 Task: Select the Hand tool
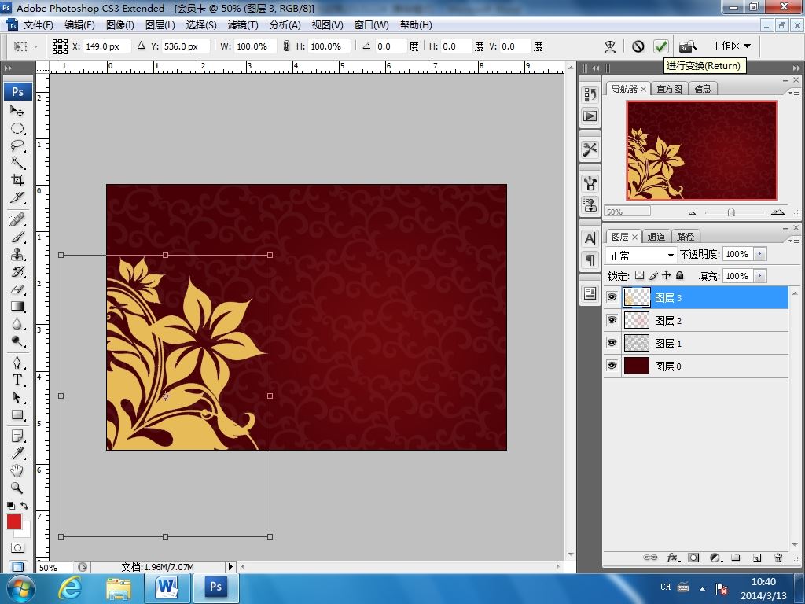[17, 470]
